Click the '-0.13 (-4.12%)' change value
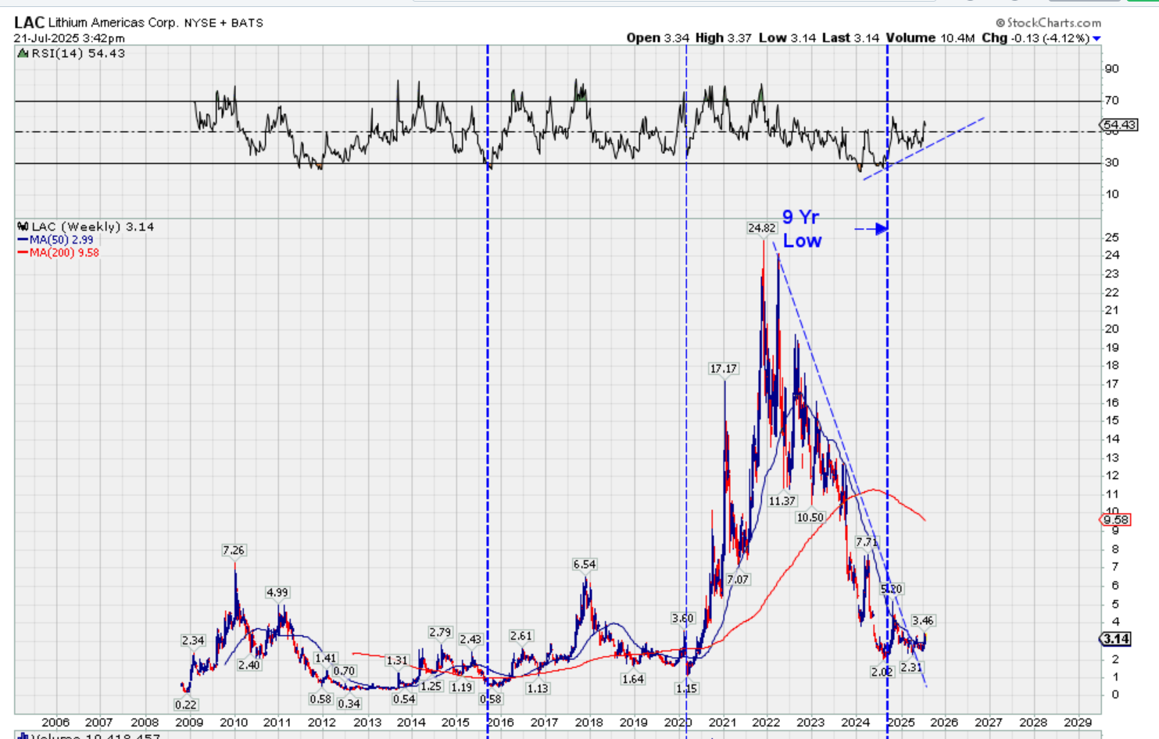Viewport: 1159px width, 739px height. point(1050,37)
